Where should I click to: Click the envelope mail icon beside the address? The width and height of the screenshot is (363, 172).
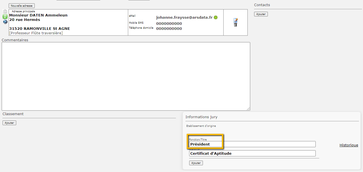[5, 11]
